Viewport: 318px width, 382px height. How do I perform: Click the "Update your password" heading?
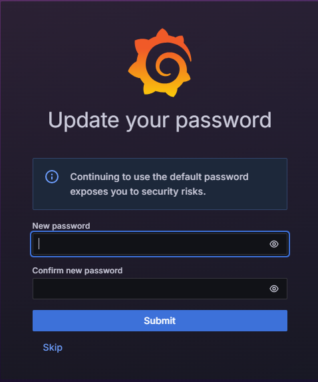pos(160,121)
